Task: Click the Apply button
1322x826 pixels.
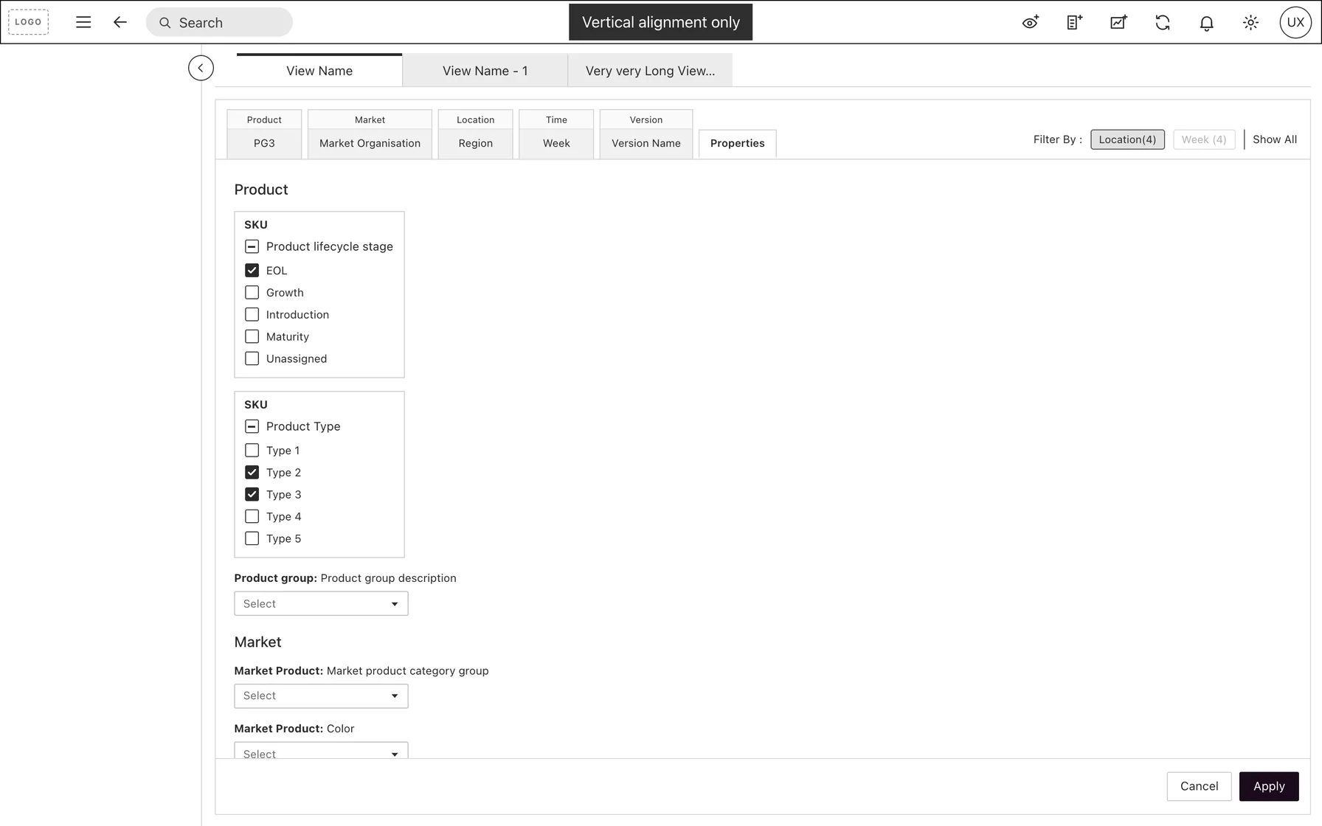Action: [x=1269, y=786]
